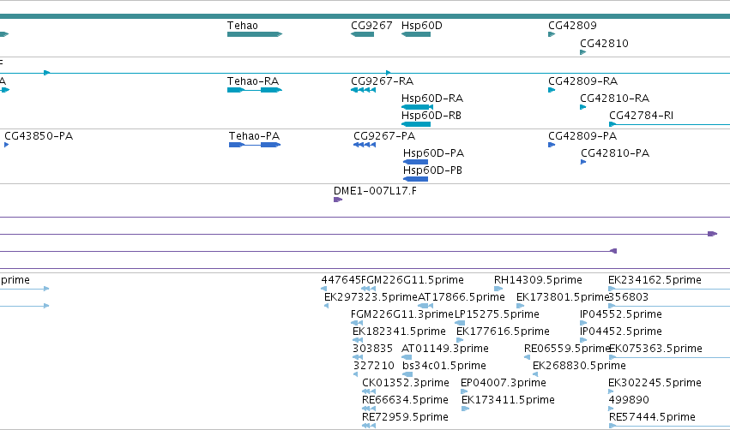Select the Hsp60D gene bar
730x430 pixels.
[x=416, y=34]
